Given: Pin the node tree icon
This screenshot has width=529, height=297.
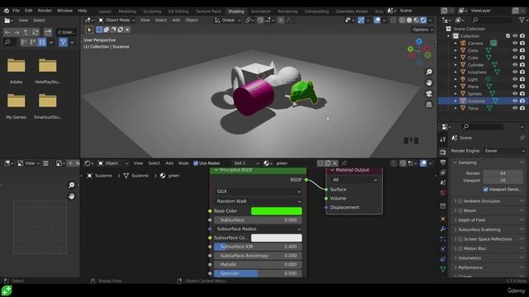Looking at the screenshot, I should [x=344, y=163].
